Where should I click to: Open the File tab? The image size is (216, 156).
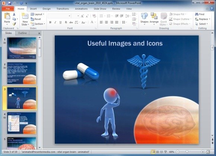coord(8,9)
